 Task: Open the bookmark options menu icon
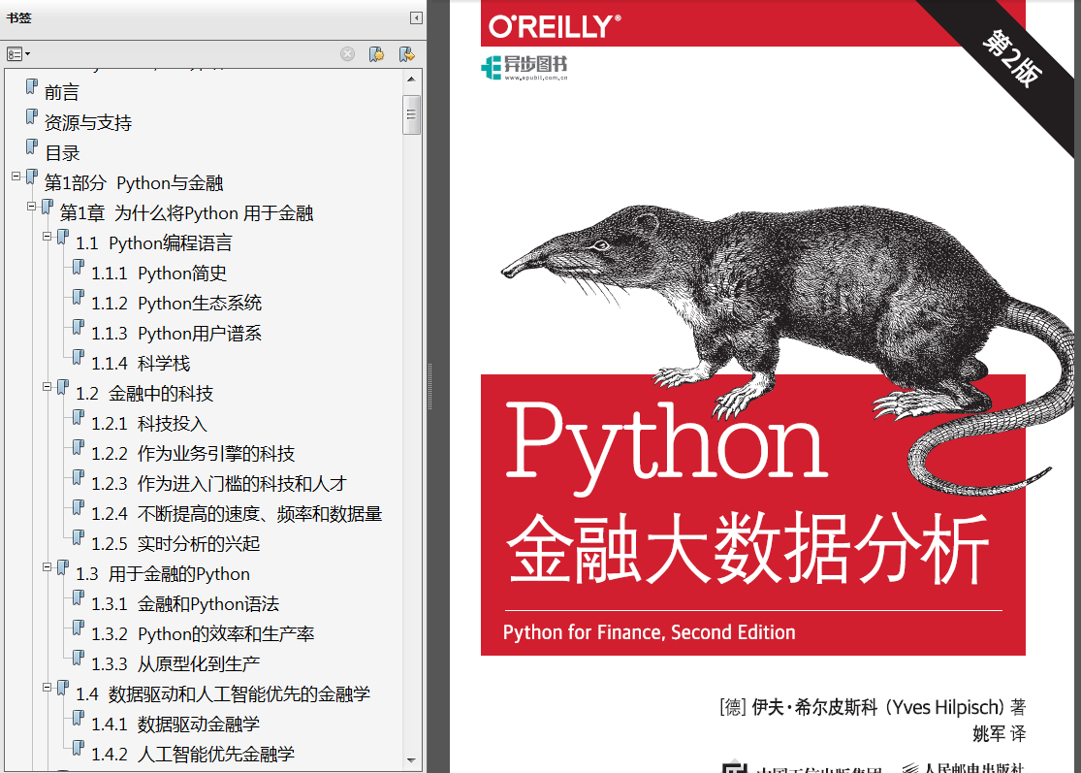point(15,53)
